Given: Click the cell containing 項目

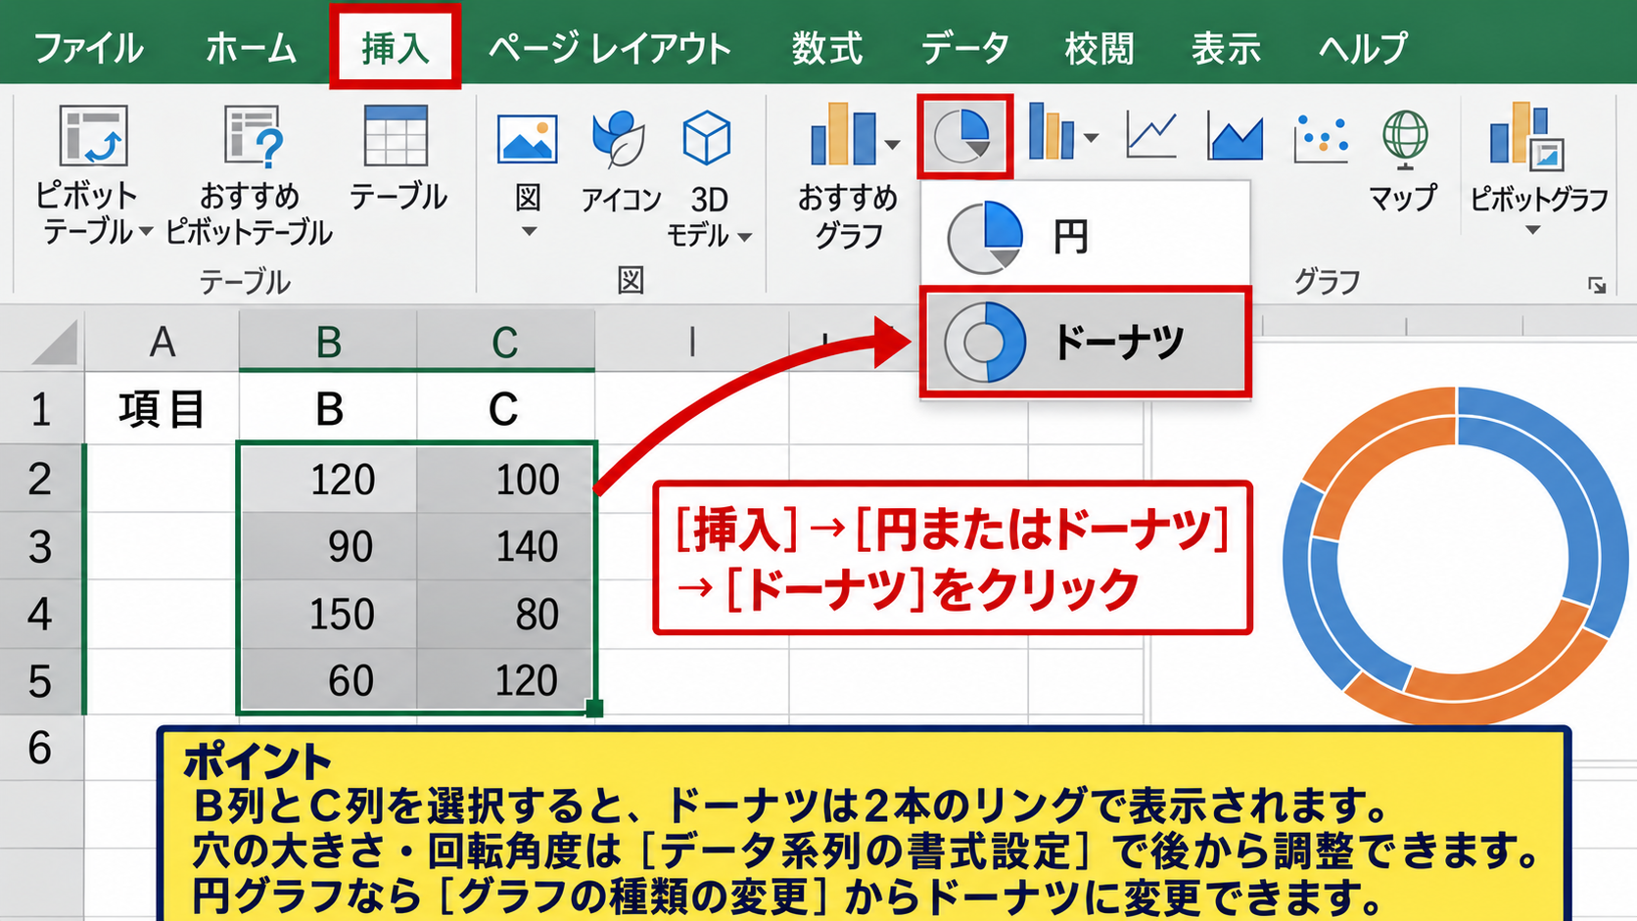Looking at the screenshot, I should click(x=163, y=408).
